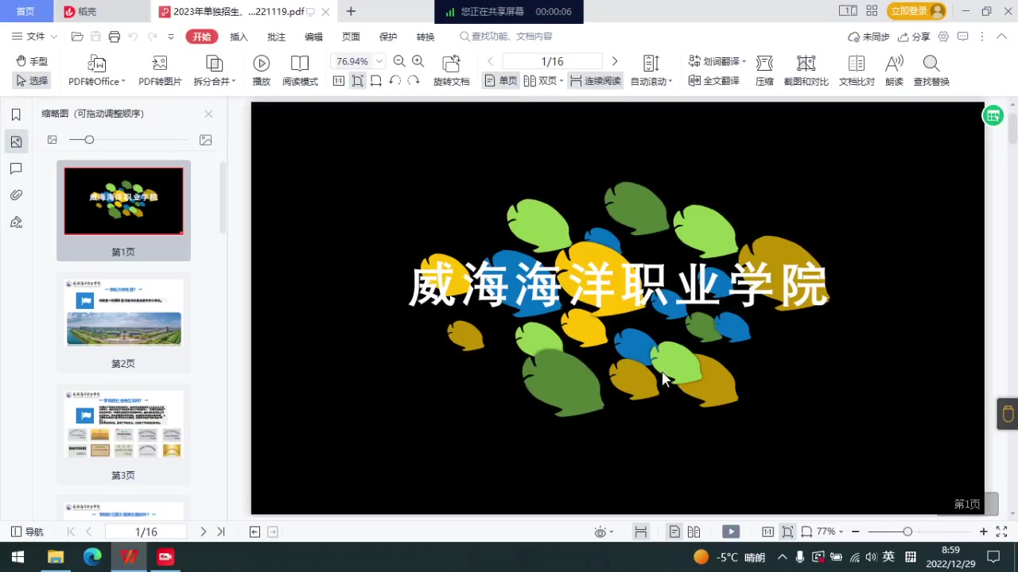Viewport: 1018px width, 572px height.
Task: Toggle 连续阅读 continuous reading
Action: pos(596,81)
